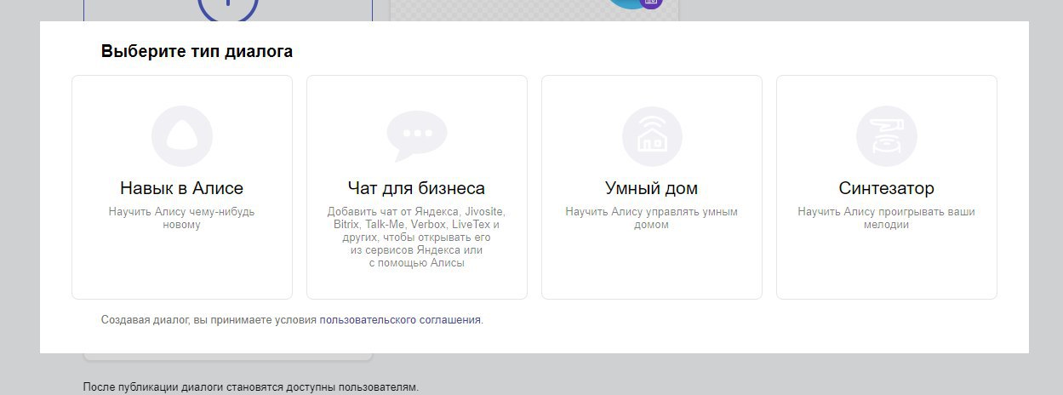Click description "Научить Алису управлять умным домом"

(652, 218)
